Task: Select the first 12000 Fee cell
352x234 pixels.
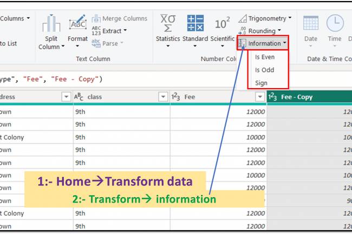Action: pos(218,112)
